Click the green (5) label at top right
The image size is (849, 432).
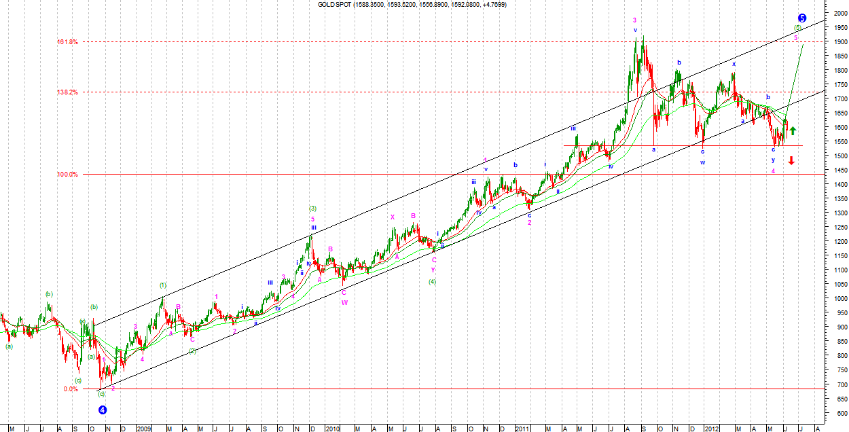(x=798, y=28)
